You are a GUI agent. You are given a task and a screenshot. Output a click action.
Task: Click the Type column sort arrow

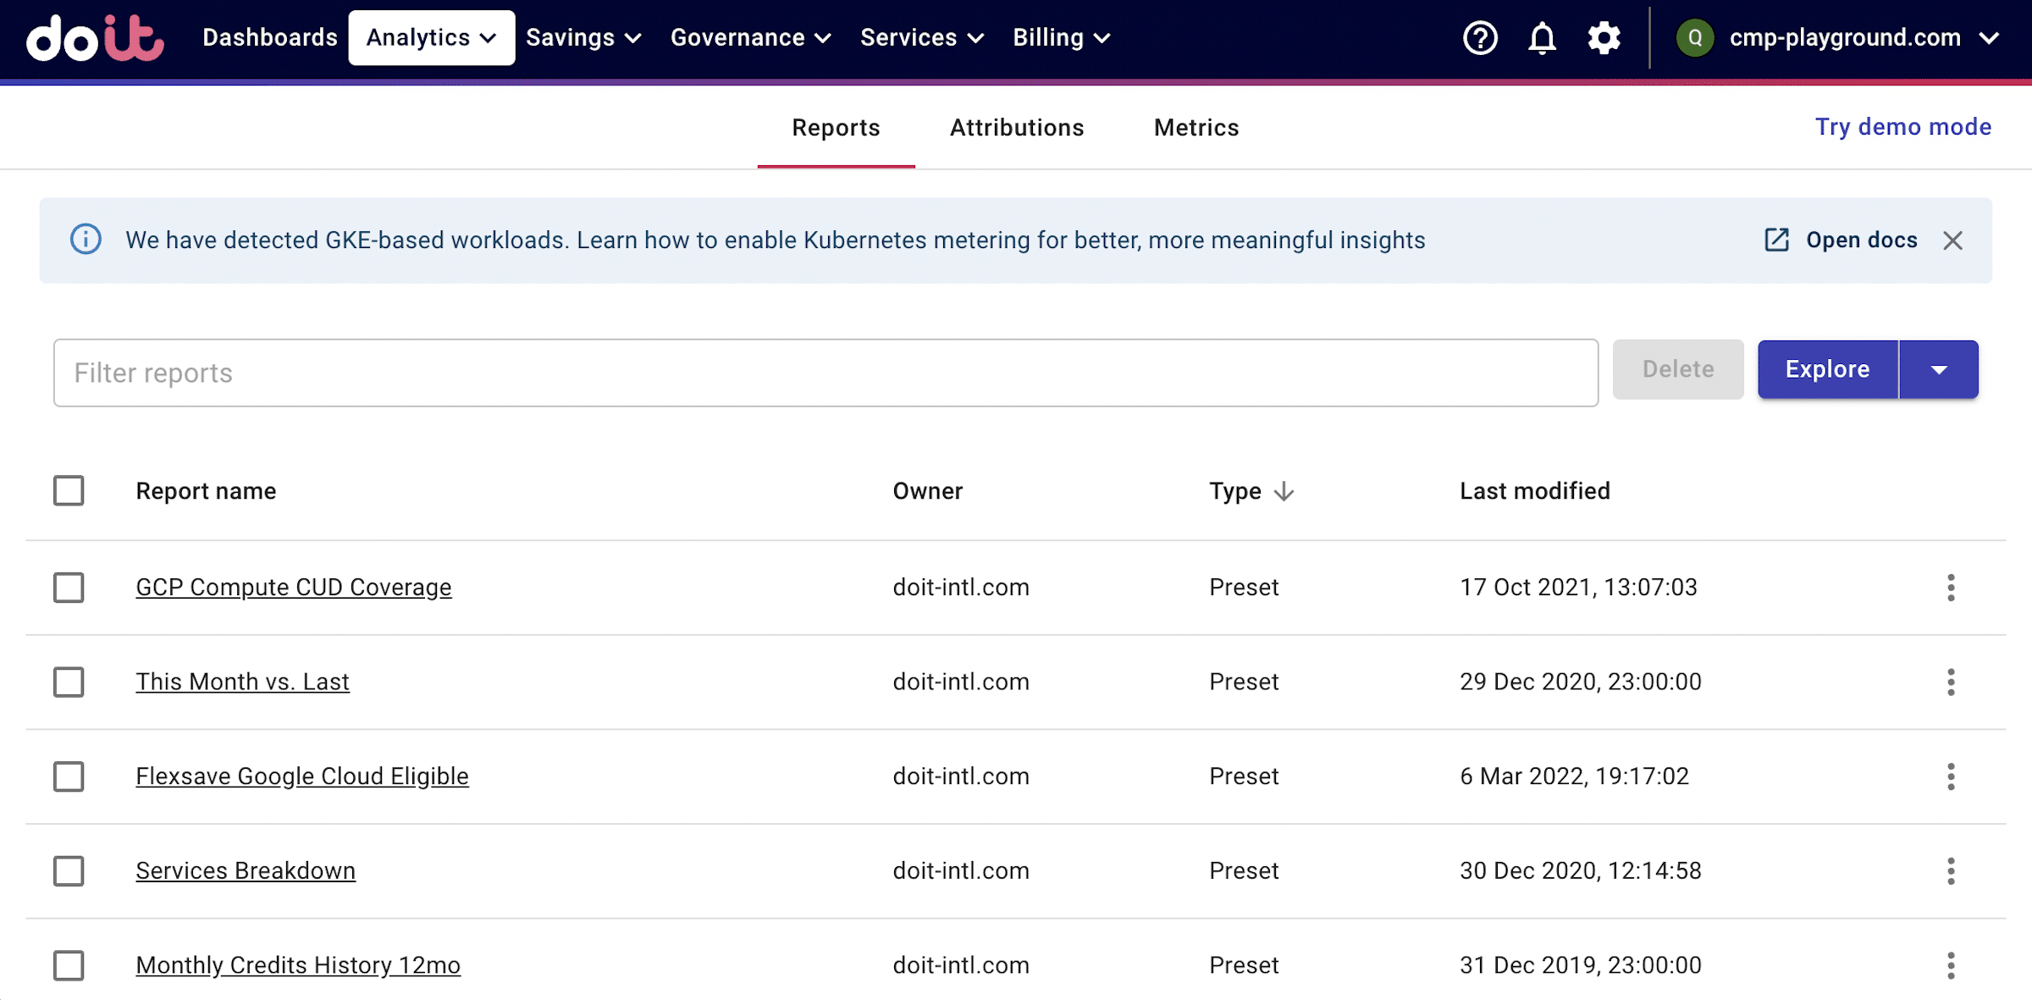coord(1284,491)
